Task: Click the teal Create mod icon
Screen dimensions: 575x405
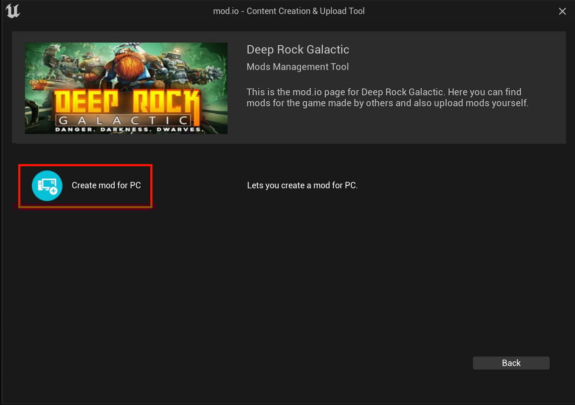Action: click(x=47, y=186)
